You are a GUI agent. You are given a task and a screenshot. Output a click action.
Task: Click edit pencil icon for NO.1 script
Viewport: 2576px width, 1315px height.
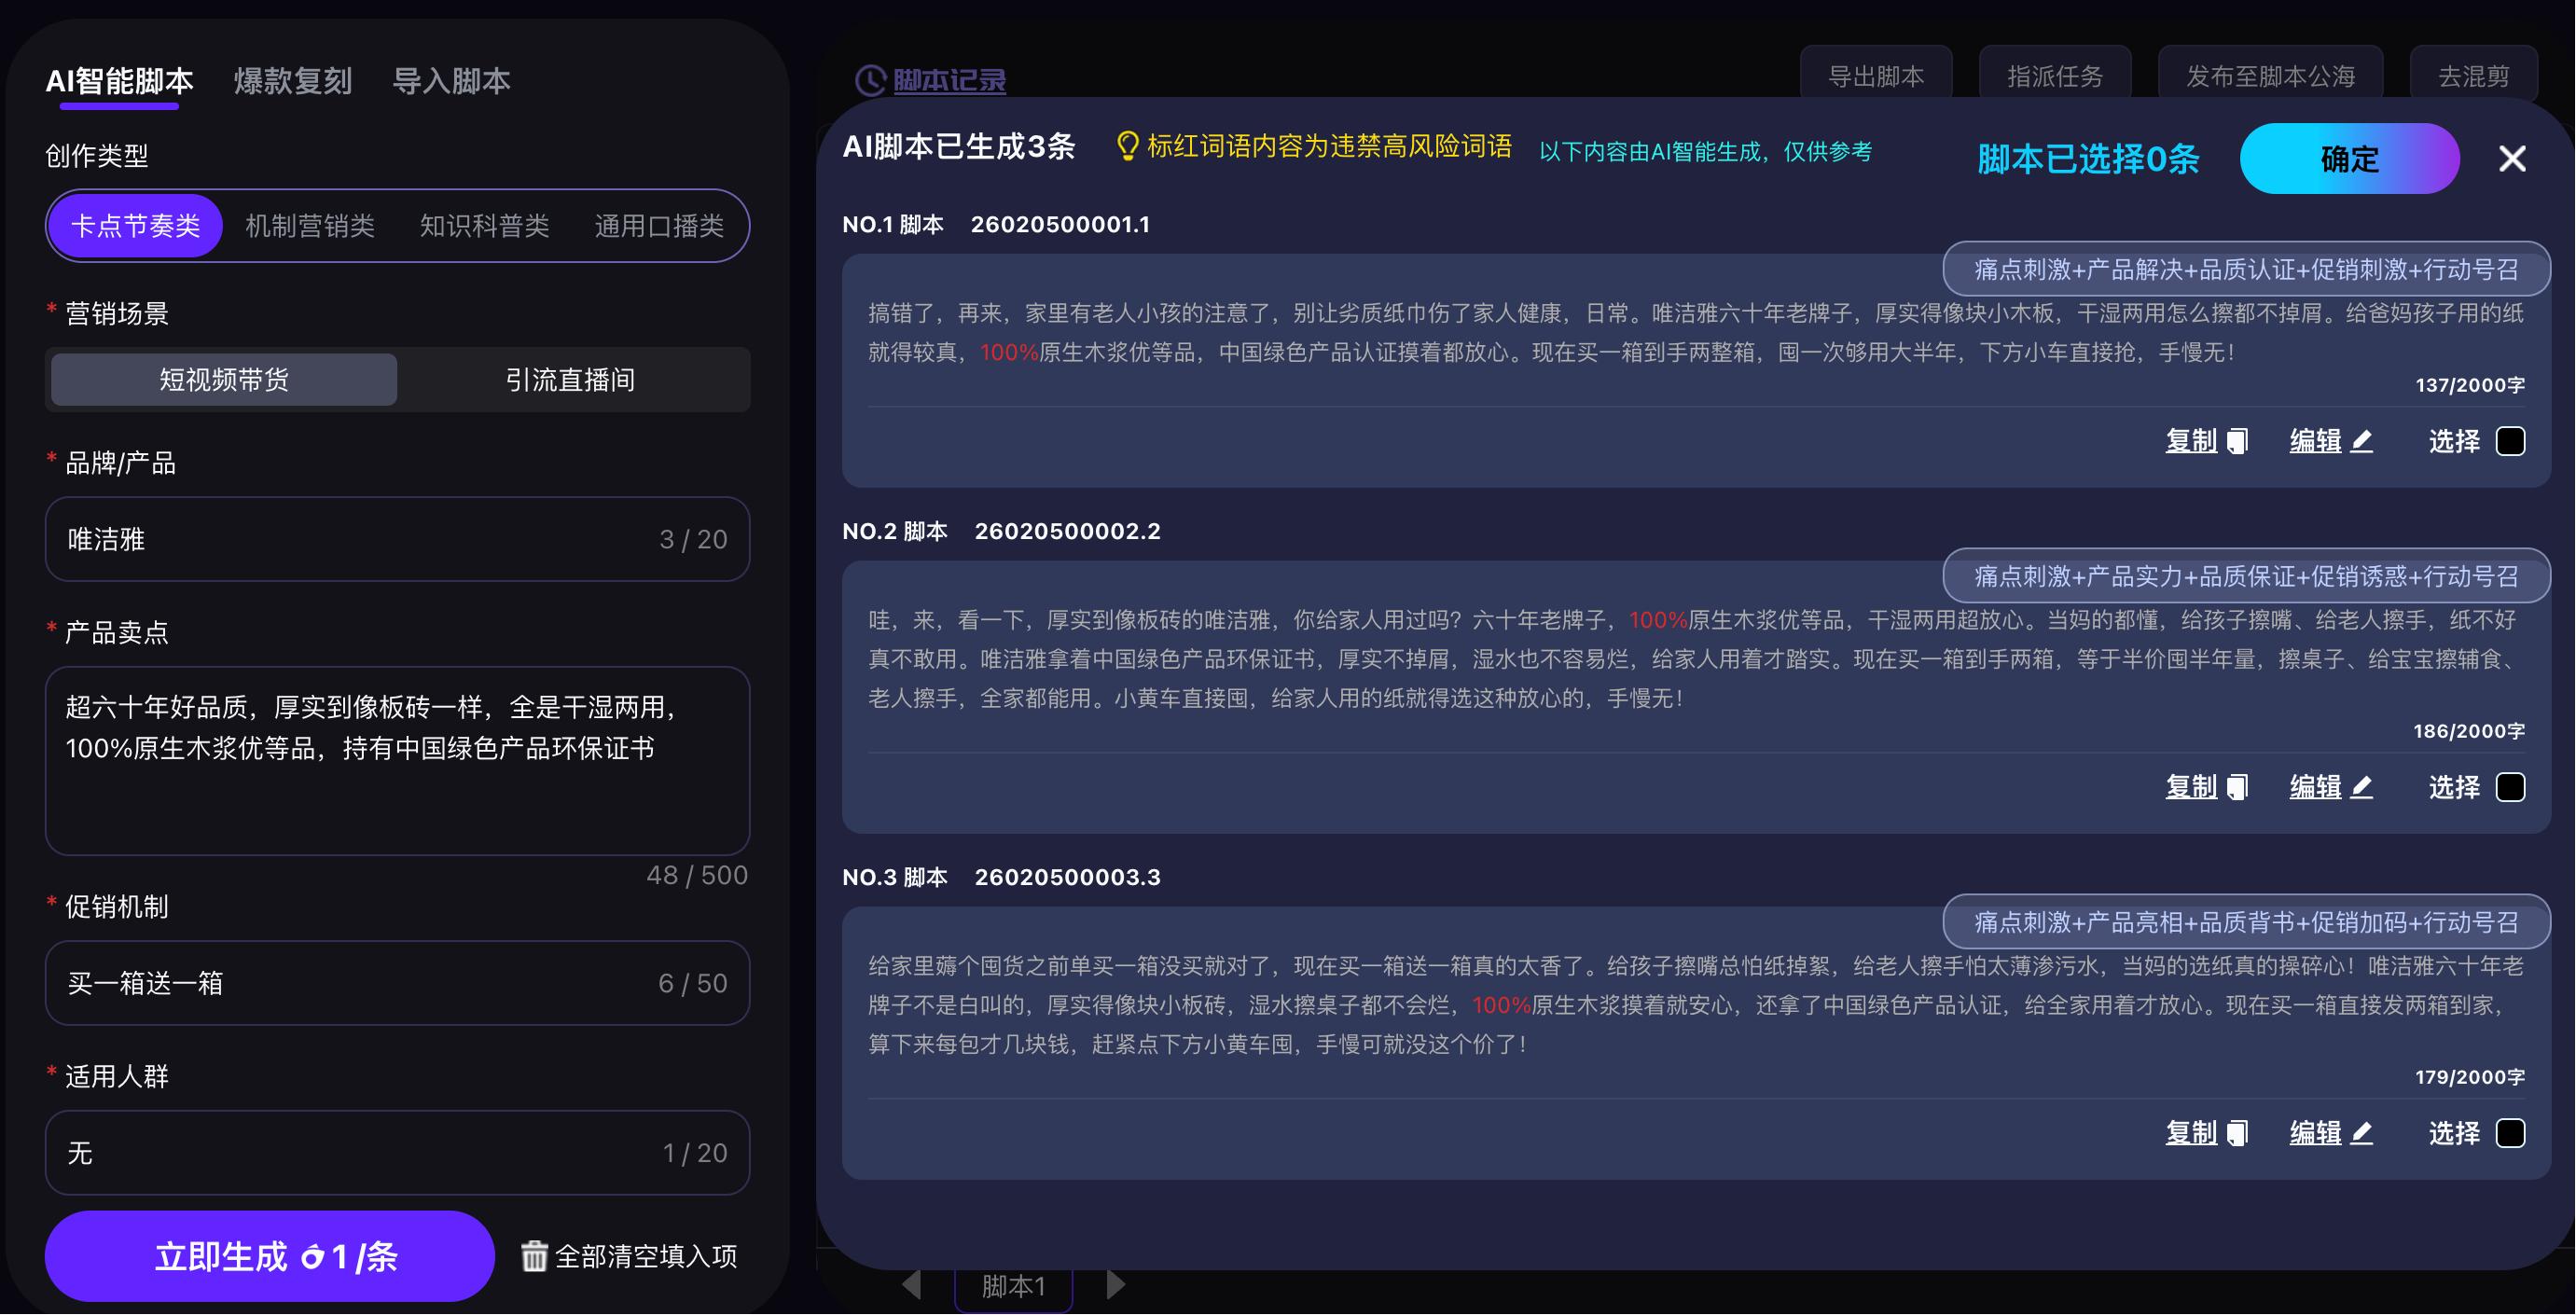point(2362,441)
